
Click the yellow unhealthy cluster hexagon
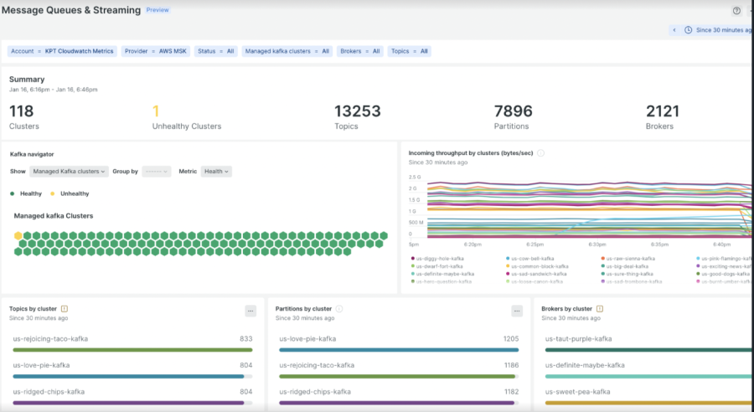pos(18,236)
